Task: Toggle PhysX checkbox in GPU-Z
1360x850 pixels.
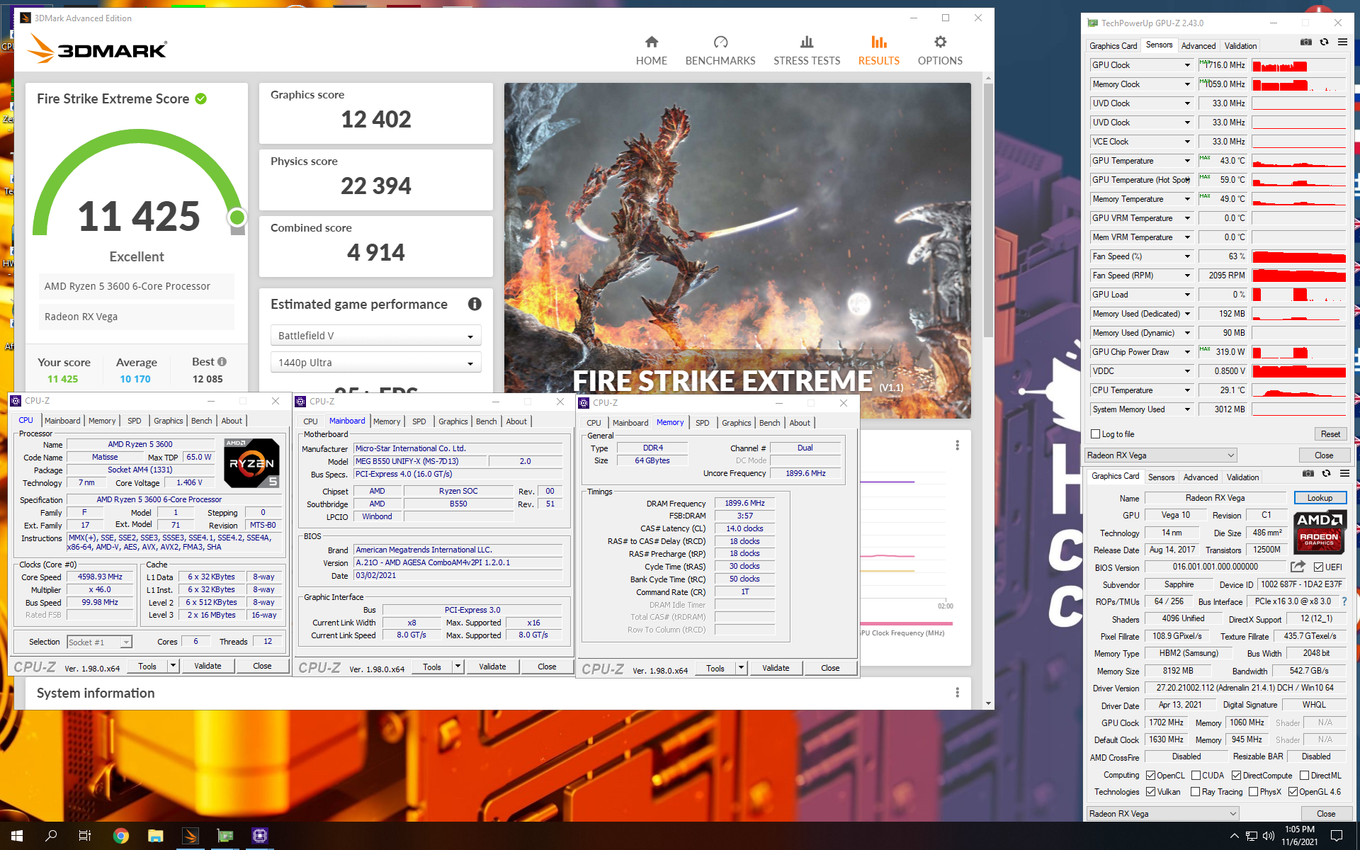Action: pyautogui.click(x=1253, y=792)
